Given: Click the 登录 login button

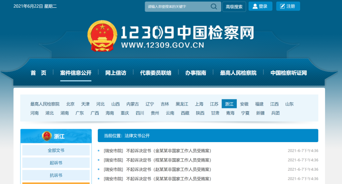Looking at the screenshot, I should click(260, 6).
